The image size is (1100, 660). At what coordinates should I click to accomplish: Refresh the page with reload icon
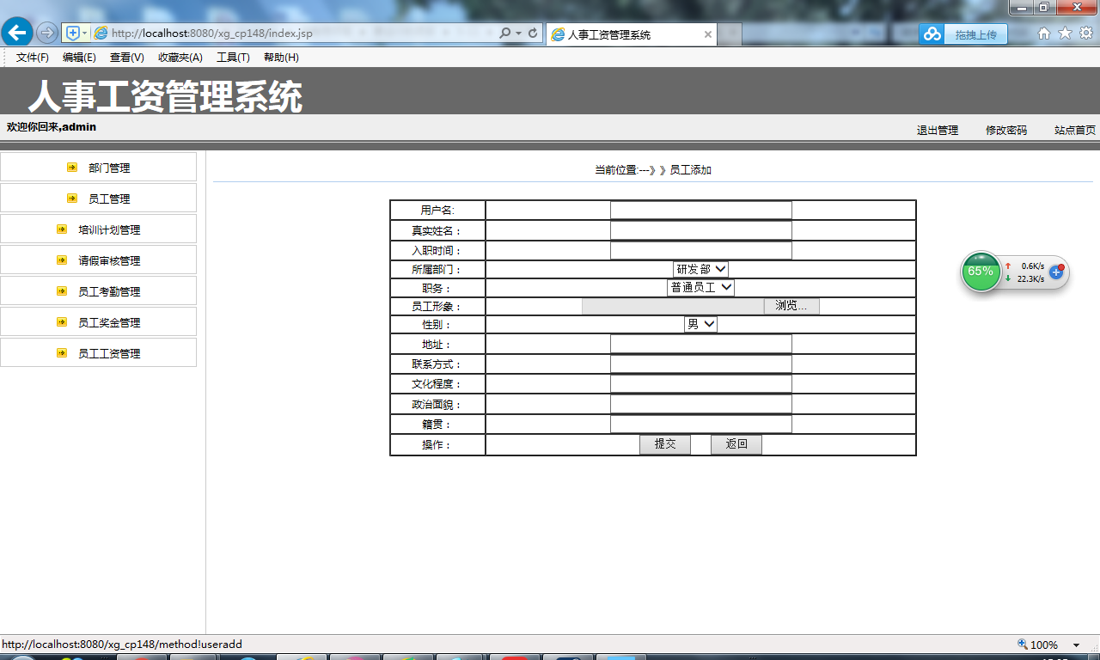coord(533,34)
